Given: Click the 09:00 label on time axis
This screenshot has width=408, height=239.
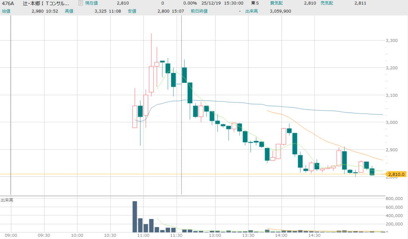Looking at the screenshot, I should pyautogui.click(x=11, y=236).
